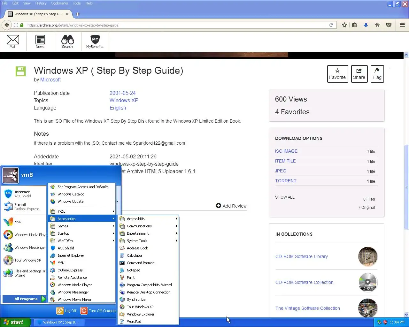Open the File menu
Screen dimensions: 409x327
[5, 3]
